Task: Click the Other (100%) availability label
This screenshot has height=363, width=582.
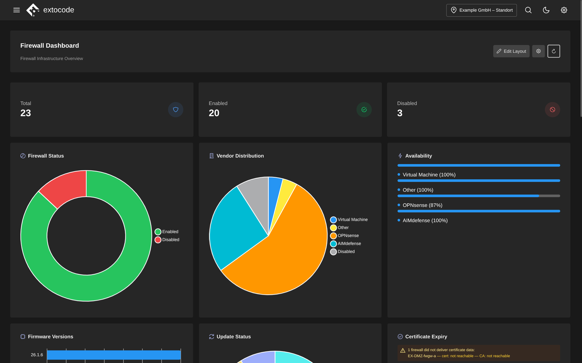Action: tap(418, 190)
